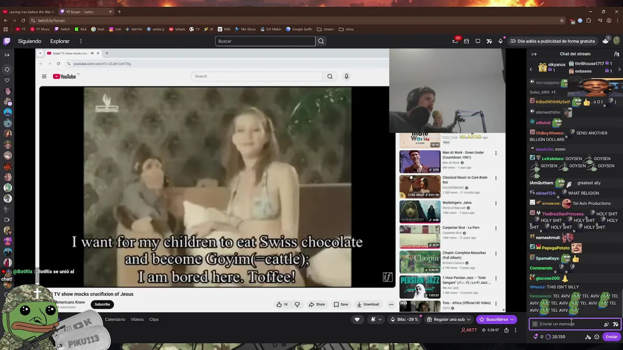
Task: Open the channel points rewards icon next to chat settings
Action: click(x=588, y=336)
